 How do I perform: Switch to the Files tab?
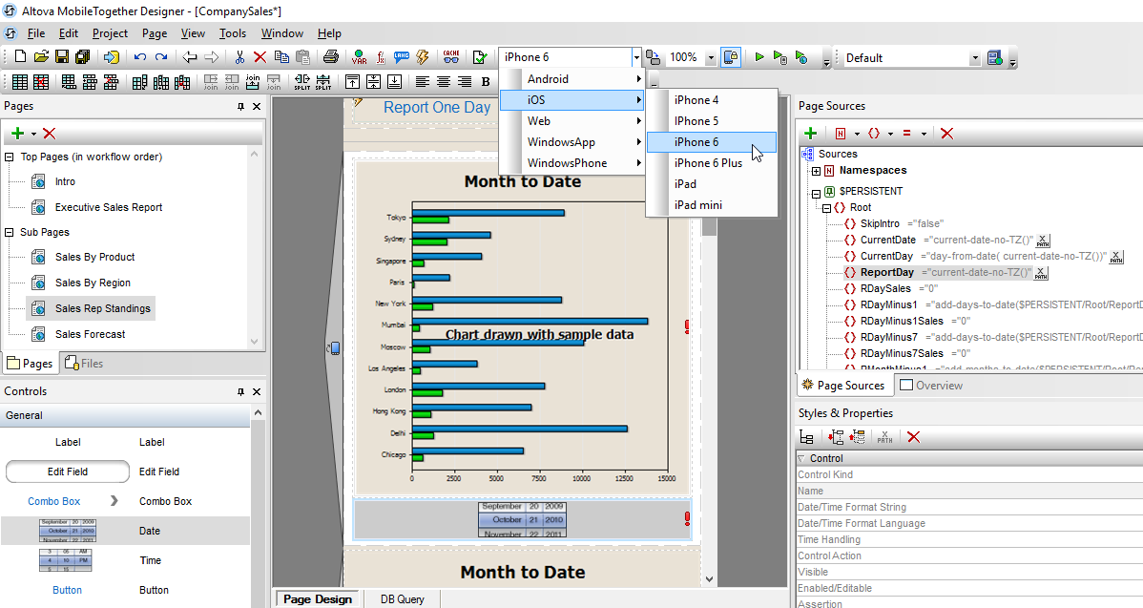[84, 363]
